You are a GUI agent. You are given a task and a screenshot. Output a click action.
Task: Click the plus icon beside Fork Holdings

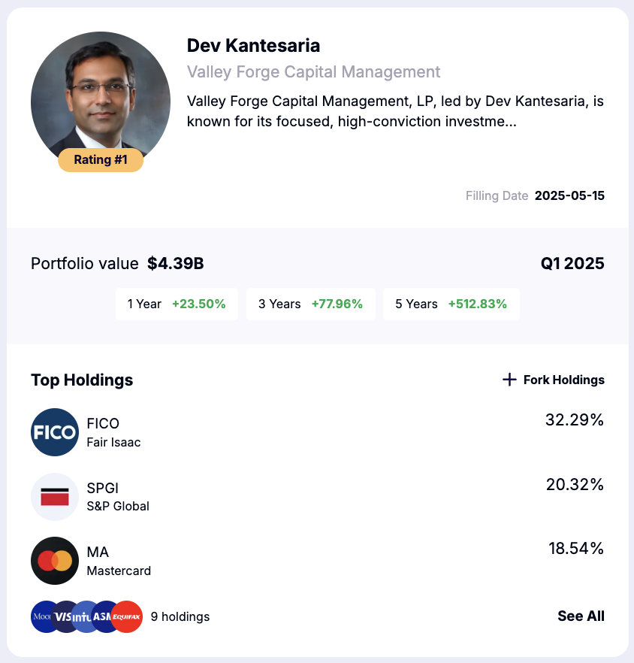tap(509, 380)
